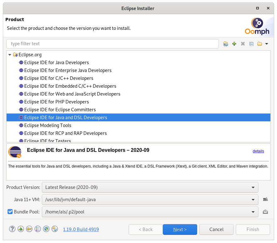Select Eclipse IDE for C/C++ Developers

coord(58,78)
